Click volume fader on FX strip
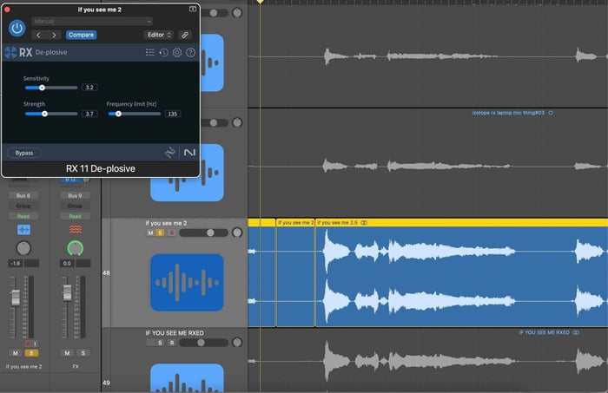This screenshot has height=393, width=608. pos(67,292)
